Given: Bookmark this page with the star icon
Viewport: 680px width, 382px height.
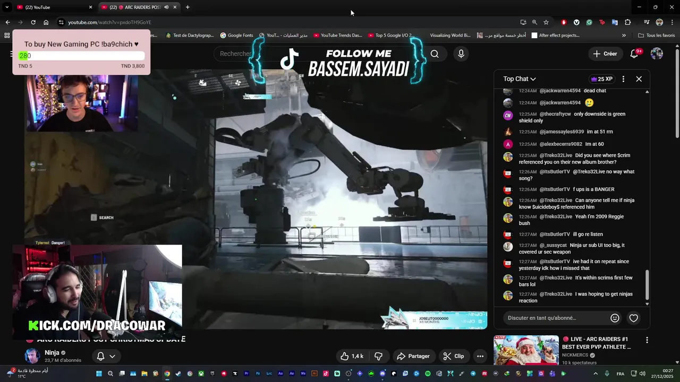Looking at the screenshot, I should click(546, 22).
